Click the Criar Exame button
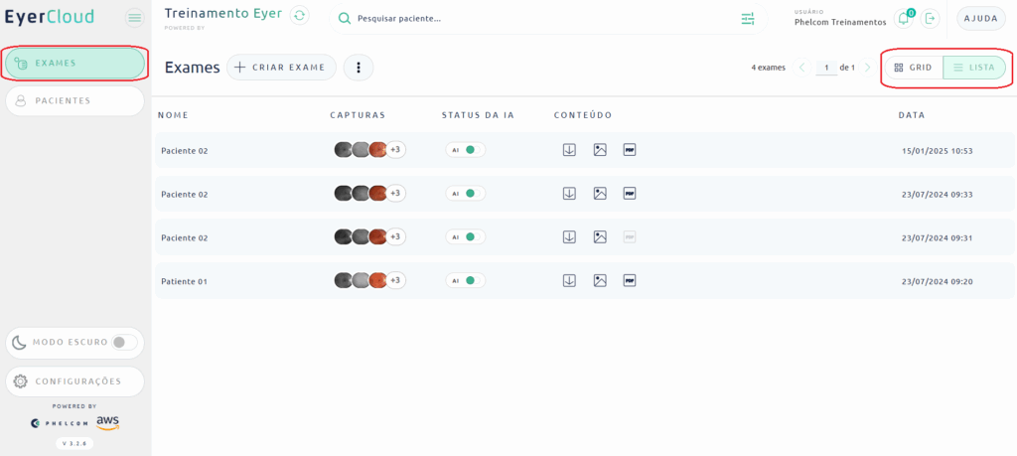 pyautogui.click(x=281, y=68)
